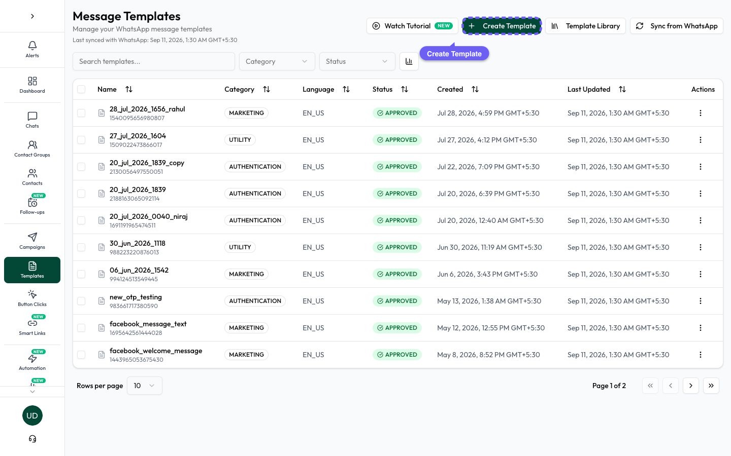Open the Alerts bell icon
The height and width of the screenshot is (456, 731).
[32, 49]
